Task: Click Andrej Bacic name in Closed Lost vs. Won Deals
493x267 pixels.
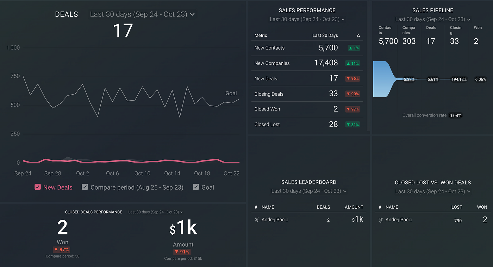Action: point(399,220)
